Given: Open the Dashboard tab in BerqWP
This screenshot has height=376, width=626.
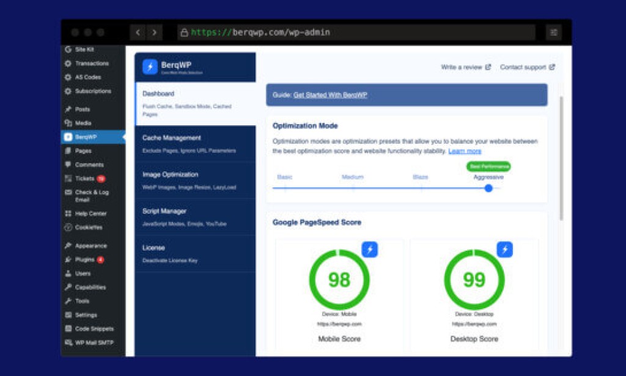Looking at the screenshot, I should point(195,104).
